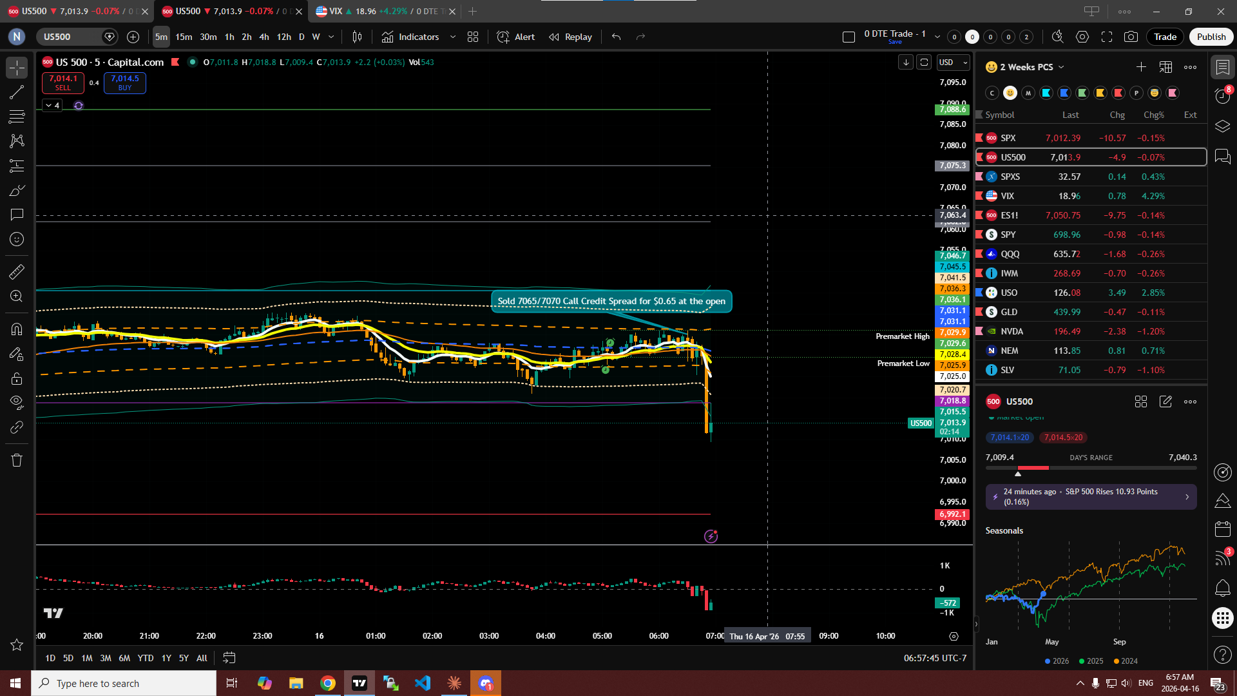Take a chart snapshot with camera icon
Image resolution: width=1237 pixels, height=696 pixels.
[1131, 37]
